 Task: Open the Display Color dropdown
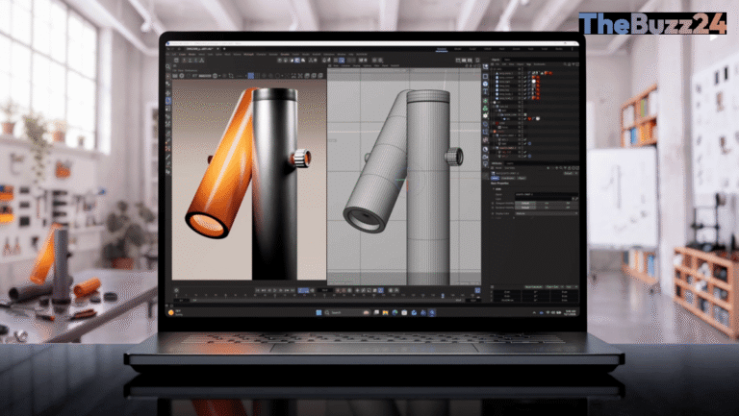(548, 213)
